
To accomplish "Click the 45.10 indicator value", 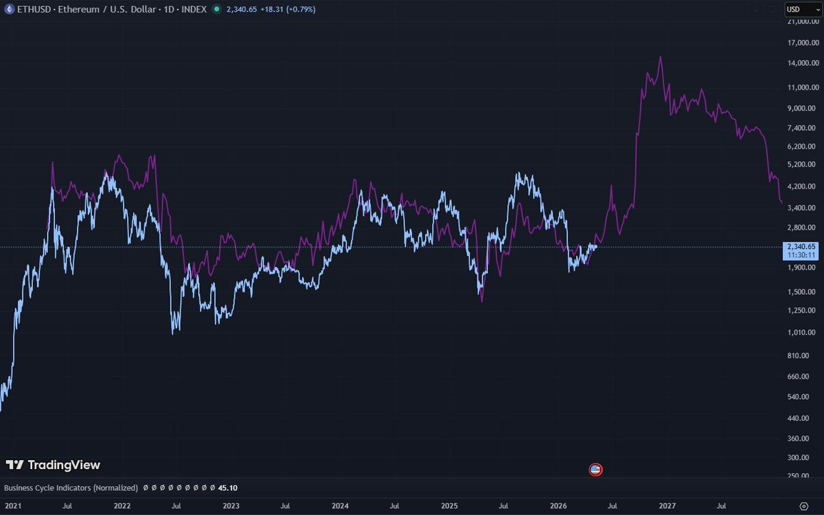I will click(x=227, y=488).
